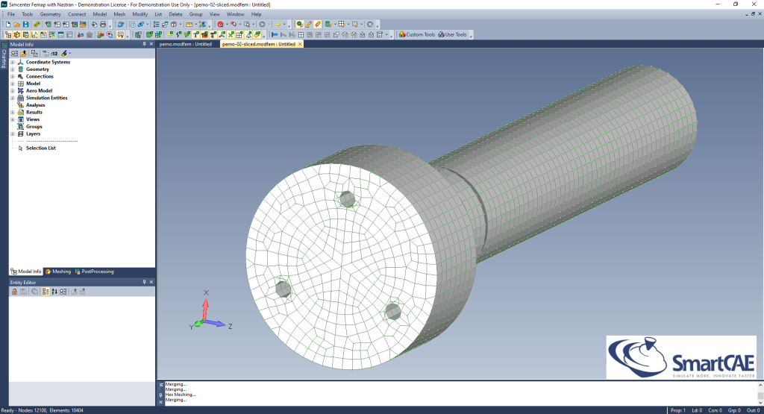Viewport: 764px width, 414px height.
Task: Expand the Simulation Entities tree node
Action: [x=13, y=98]
